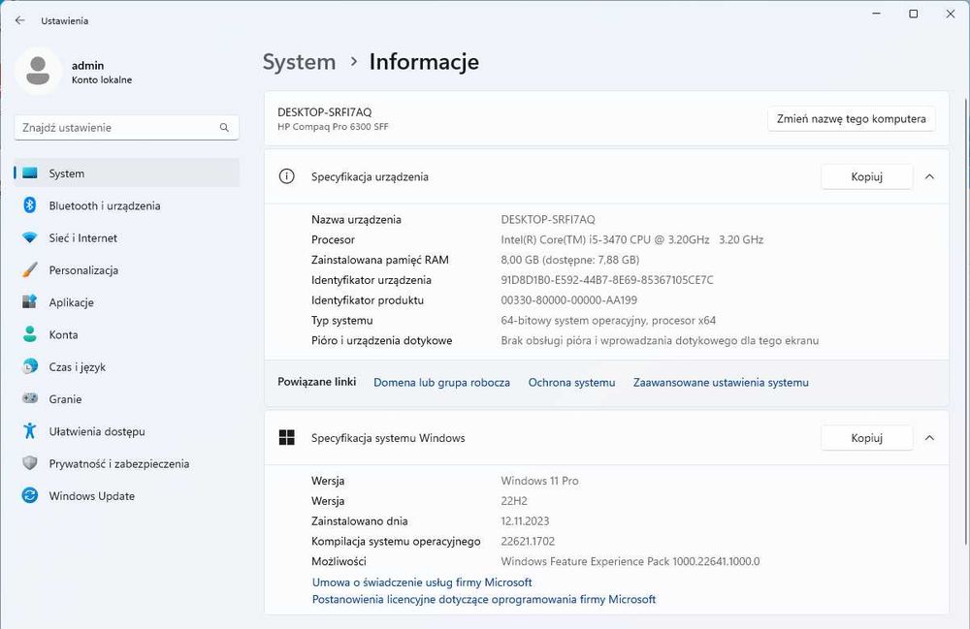Open Ochrona systemu link

(x=571, y=383)
